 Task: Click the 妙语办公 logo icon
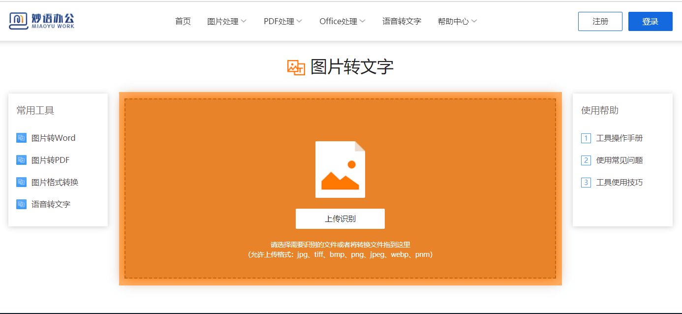pyautogui.click(x=18, y=21)
